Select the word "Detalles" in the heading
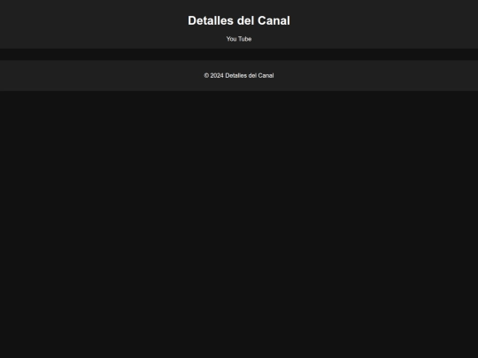The image size is (478, 358). [211, 20]
